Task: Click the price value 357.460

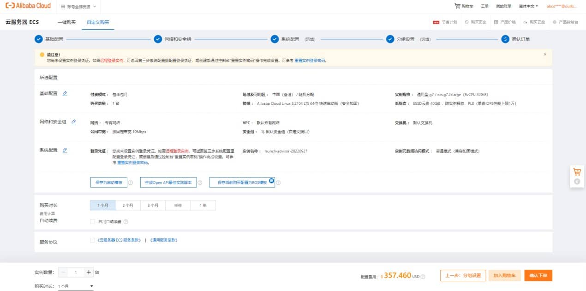Action: 397,275
